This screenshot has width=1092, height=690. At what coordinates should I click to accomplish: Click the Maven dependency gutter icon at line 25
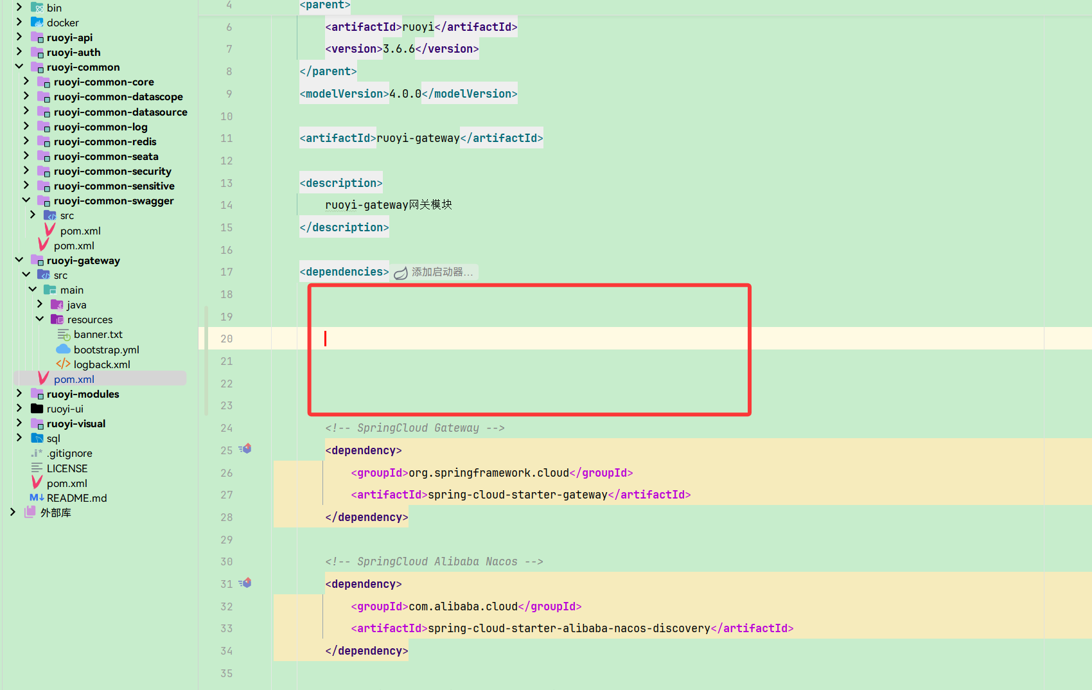click(245, 448)
